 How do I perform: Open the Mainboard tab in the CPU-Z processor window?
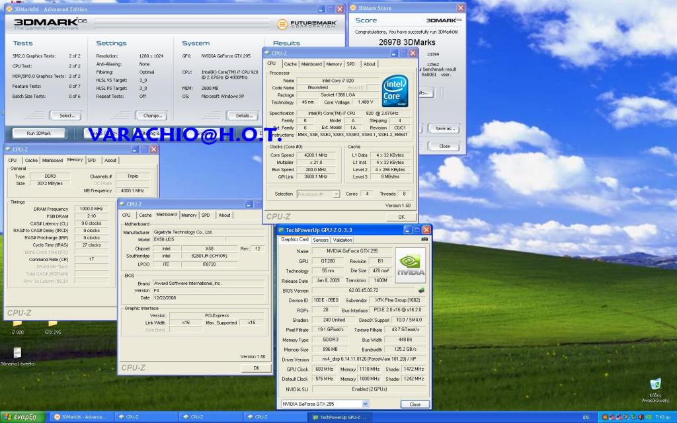coord(311,64)
